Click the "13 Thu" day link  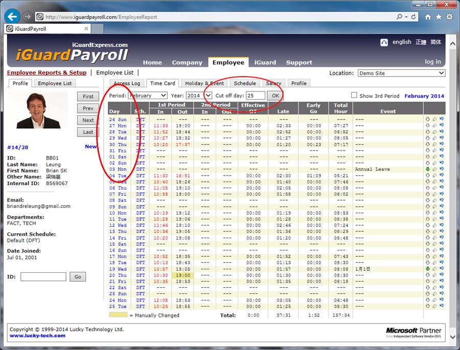tap(118, 231)
